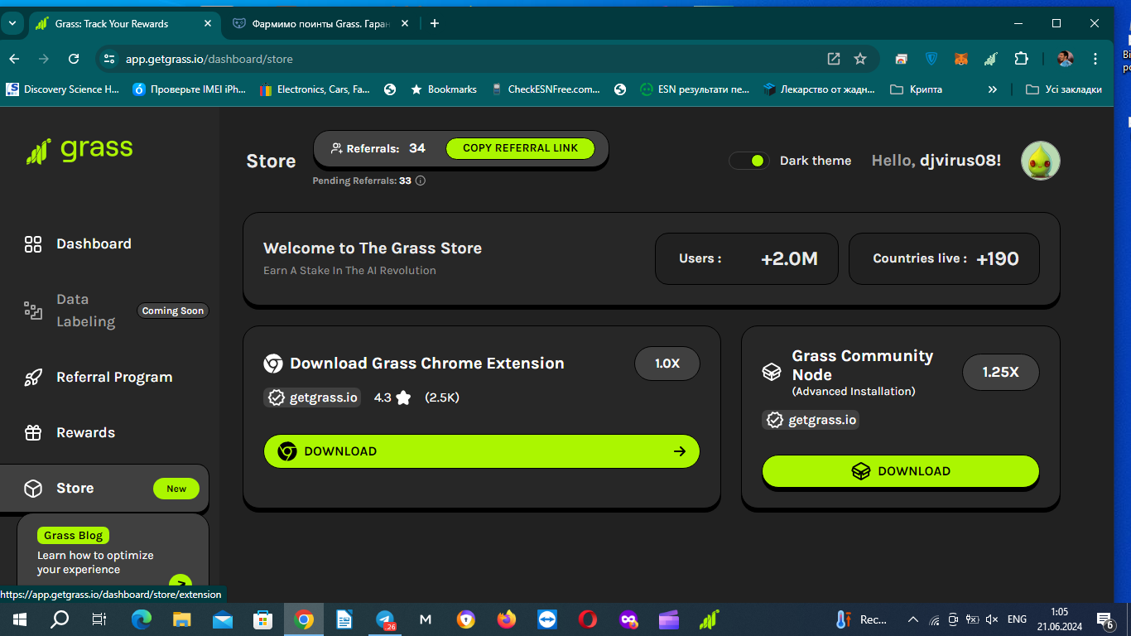Go to Referral Program section
The height and width of the screenshot is (636, 1131).
click(x=114, y=377)
